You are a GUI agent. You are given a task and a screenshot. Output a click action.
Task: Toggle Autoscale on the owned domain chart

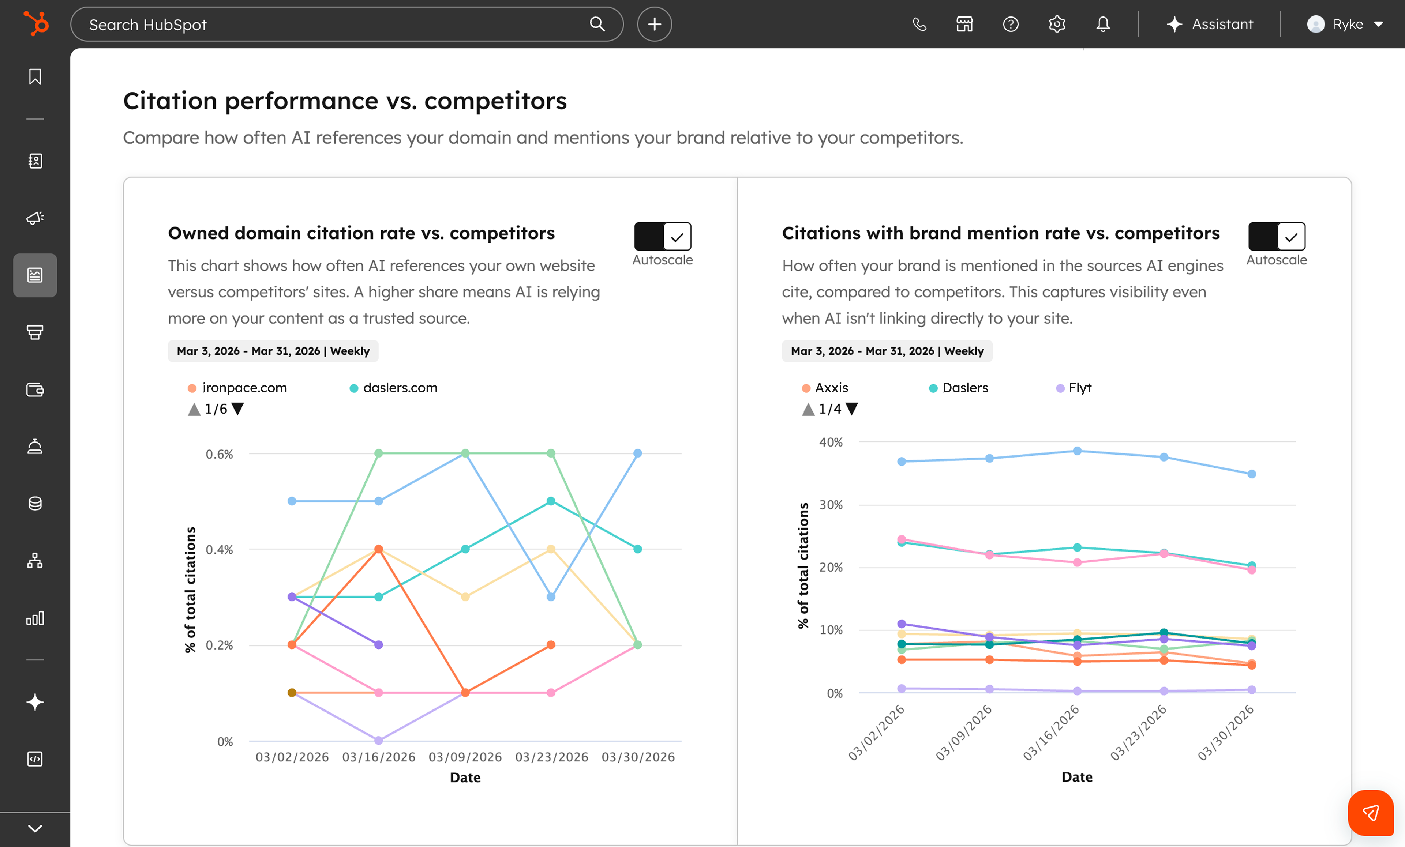point(648,237)
